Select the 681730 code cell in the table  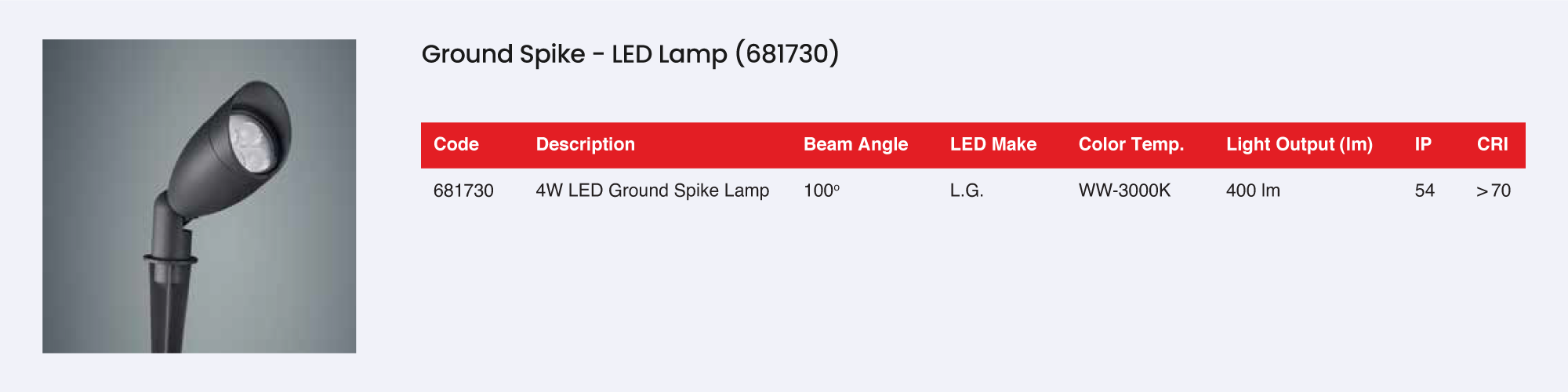[x=463, y=191]
